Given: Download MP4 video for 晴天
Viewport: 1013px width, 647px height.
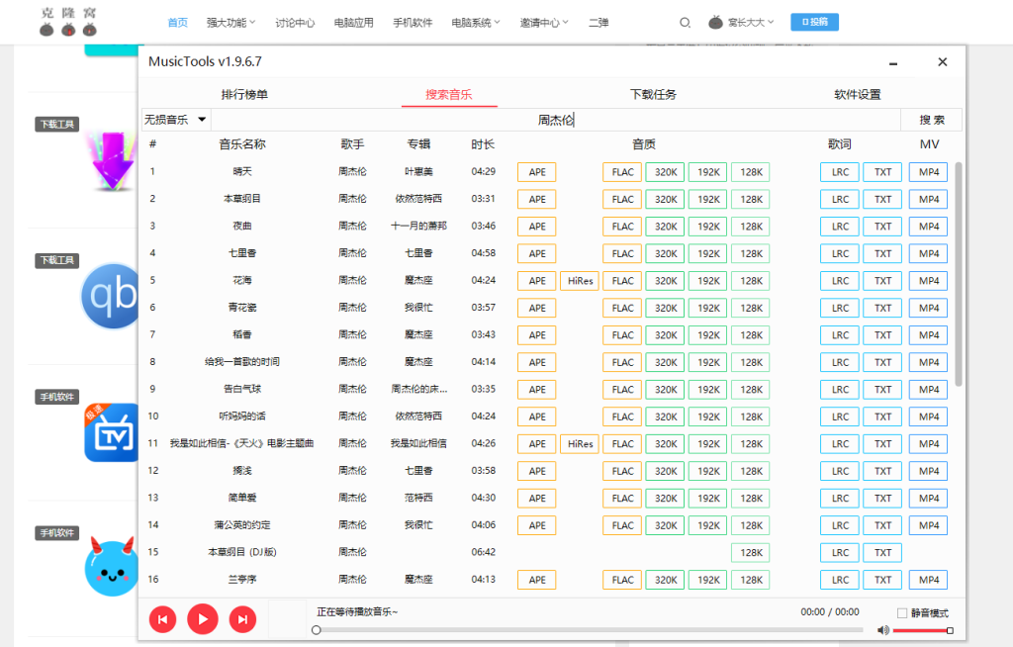Looking at the screenshot, I should [928, 172].
